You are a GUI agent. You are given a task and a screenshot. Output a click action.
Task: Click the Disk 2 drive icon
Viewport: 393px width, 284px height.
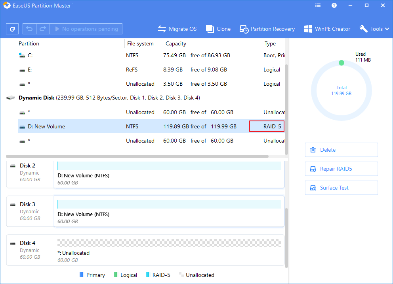[13, 166]
